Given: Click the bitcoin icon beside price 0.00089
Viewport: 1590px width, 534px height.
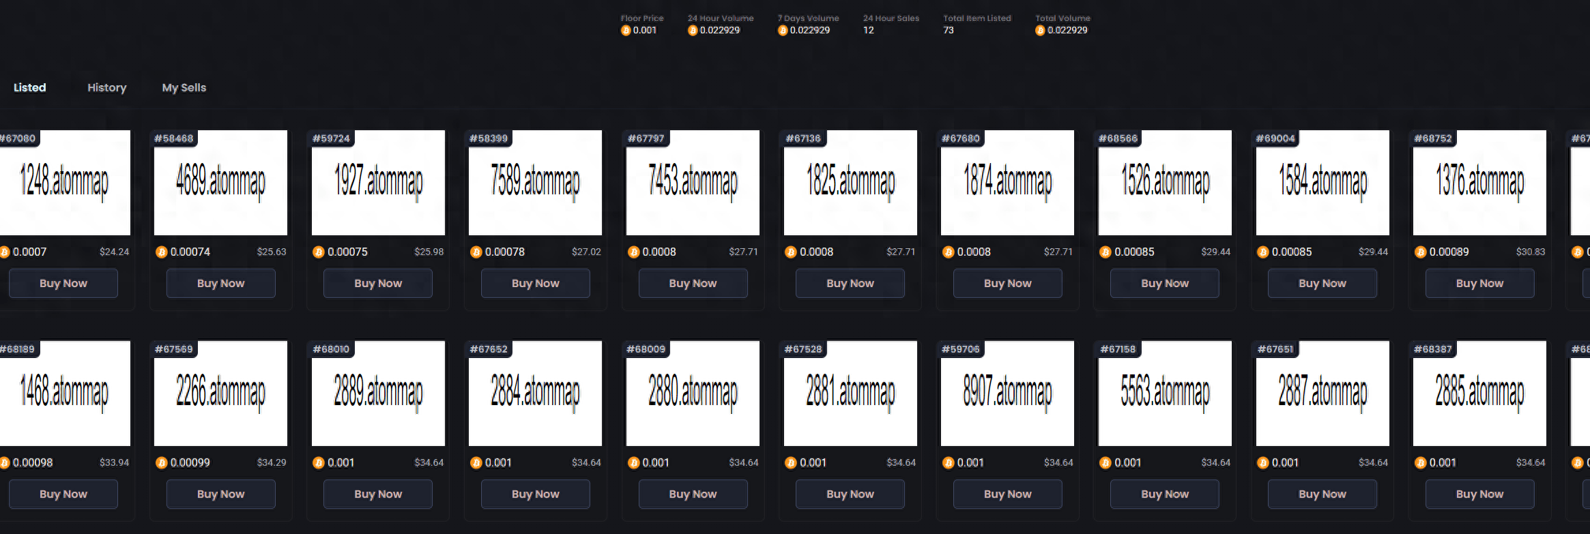Looking at the screenshot, I should [1421, 252].
